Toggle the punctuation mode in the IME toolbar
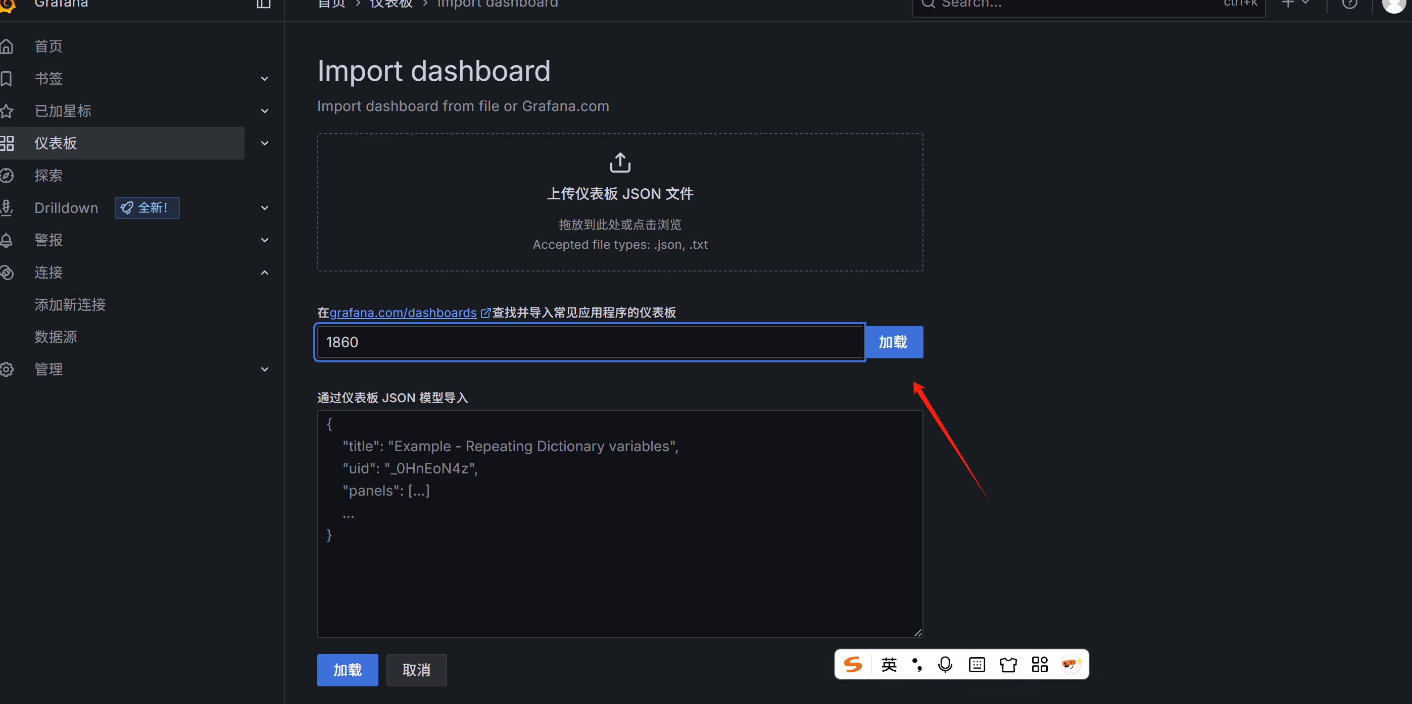1412x704 pixels. click(x=917, y=664)
